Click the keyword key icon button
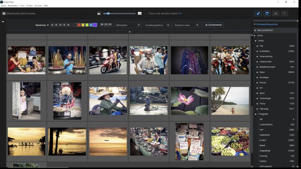The height and width of the screenshot is (169, 301). point(258,13)
